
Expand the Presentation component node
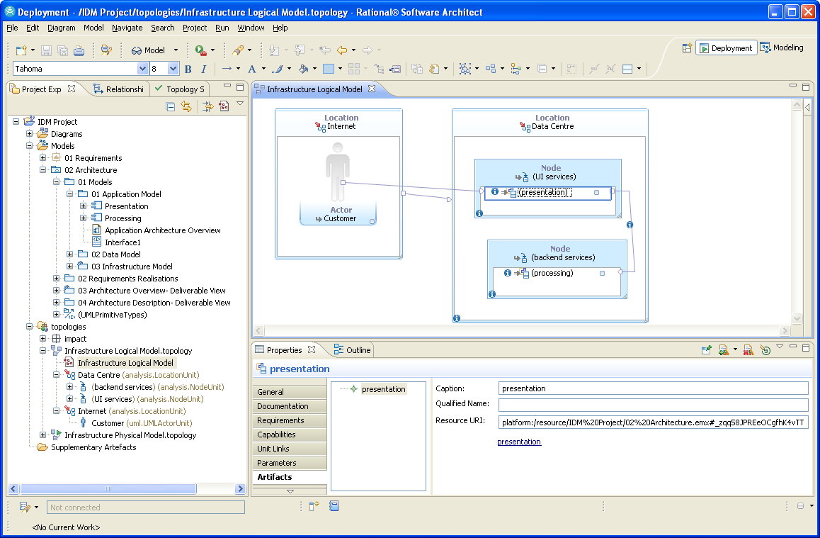(83, 206)
